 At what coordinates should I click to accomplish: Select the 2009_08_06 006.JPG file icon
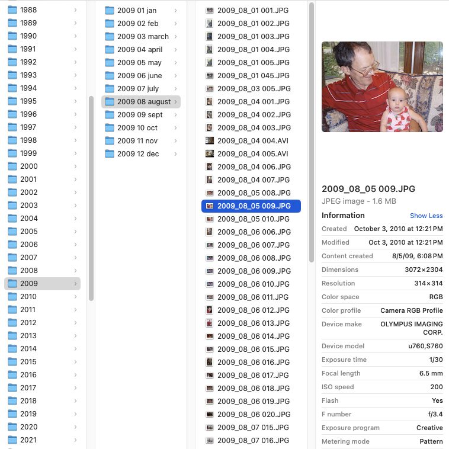[210, 232]
